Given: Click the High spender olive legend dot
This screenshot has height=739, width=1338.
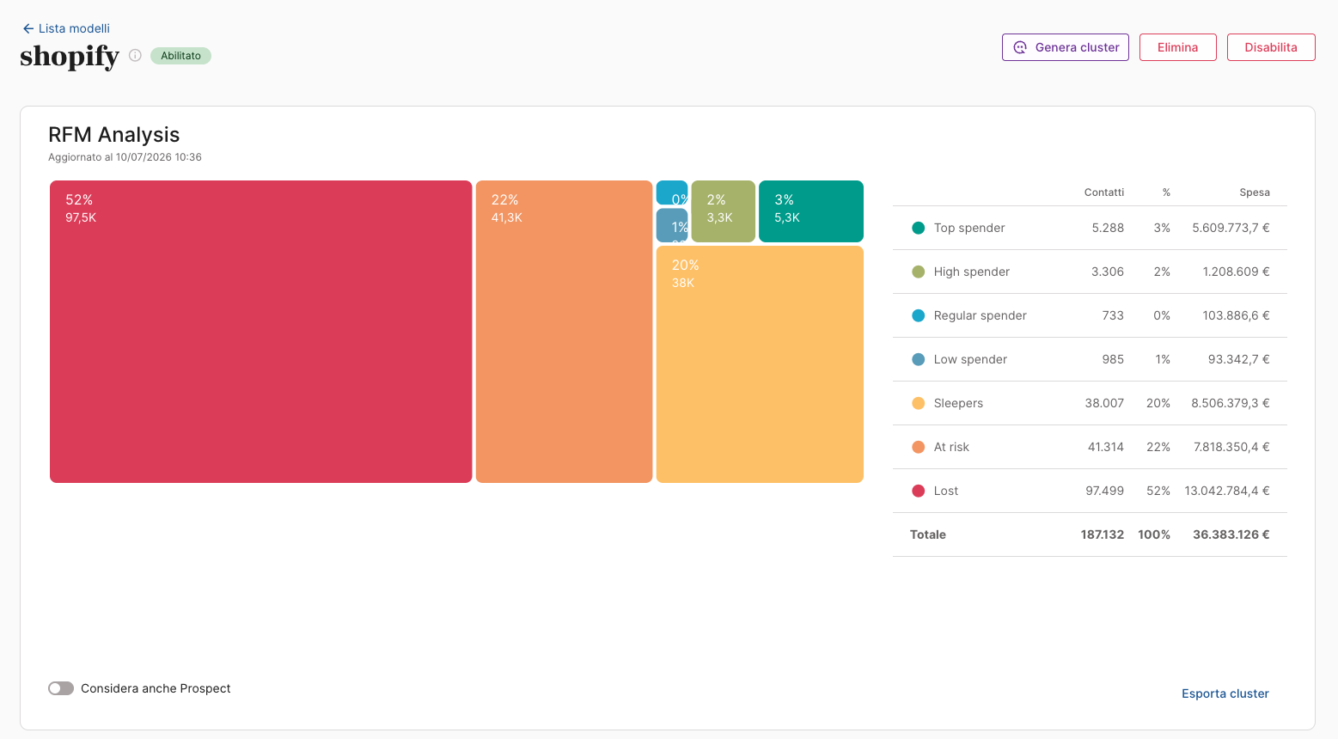Looking at the screenshot, I should coord(918,272).
